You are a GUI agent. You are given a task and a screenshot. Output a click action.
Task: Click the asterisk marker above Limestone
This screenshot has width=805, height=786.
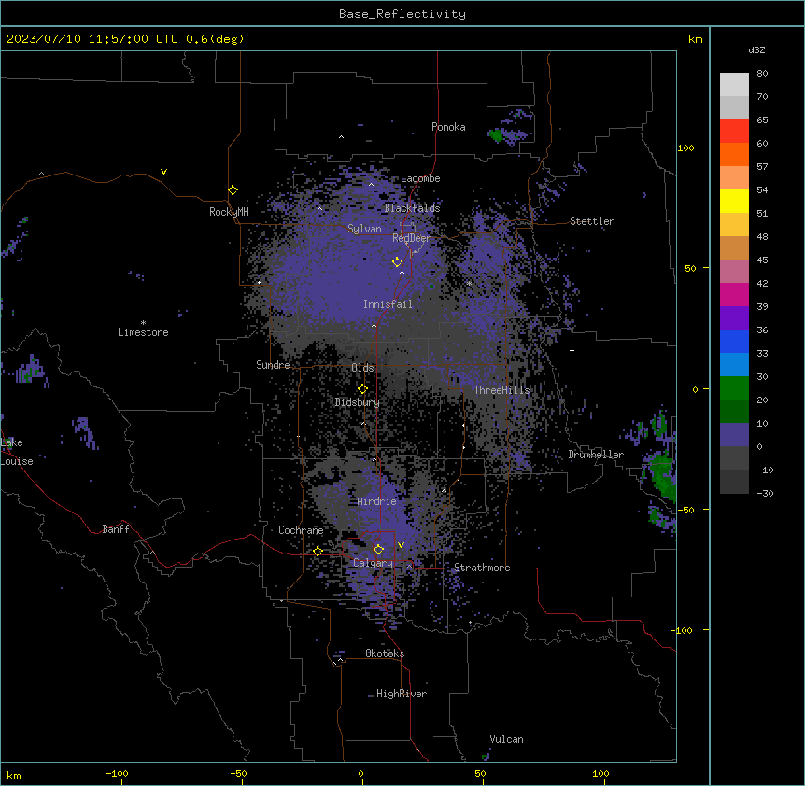143,323
